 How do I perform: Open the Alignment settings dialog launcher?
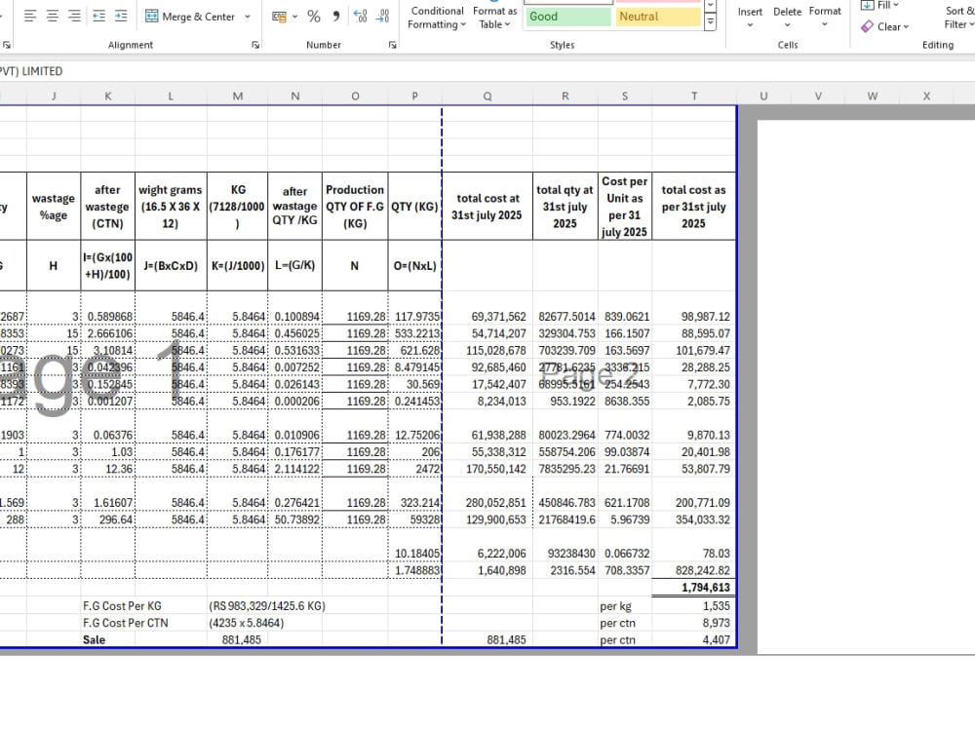tap(255, 45)
